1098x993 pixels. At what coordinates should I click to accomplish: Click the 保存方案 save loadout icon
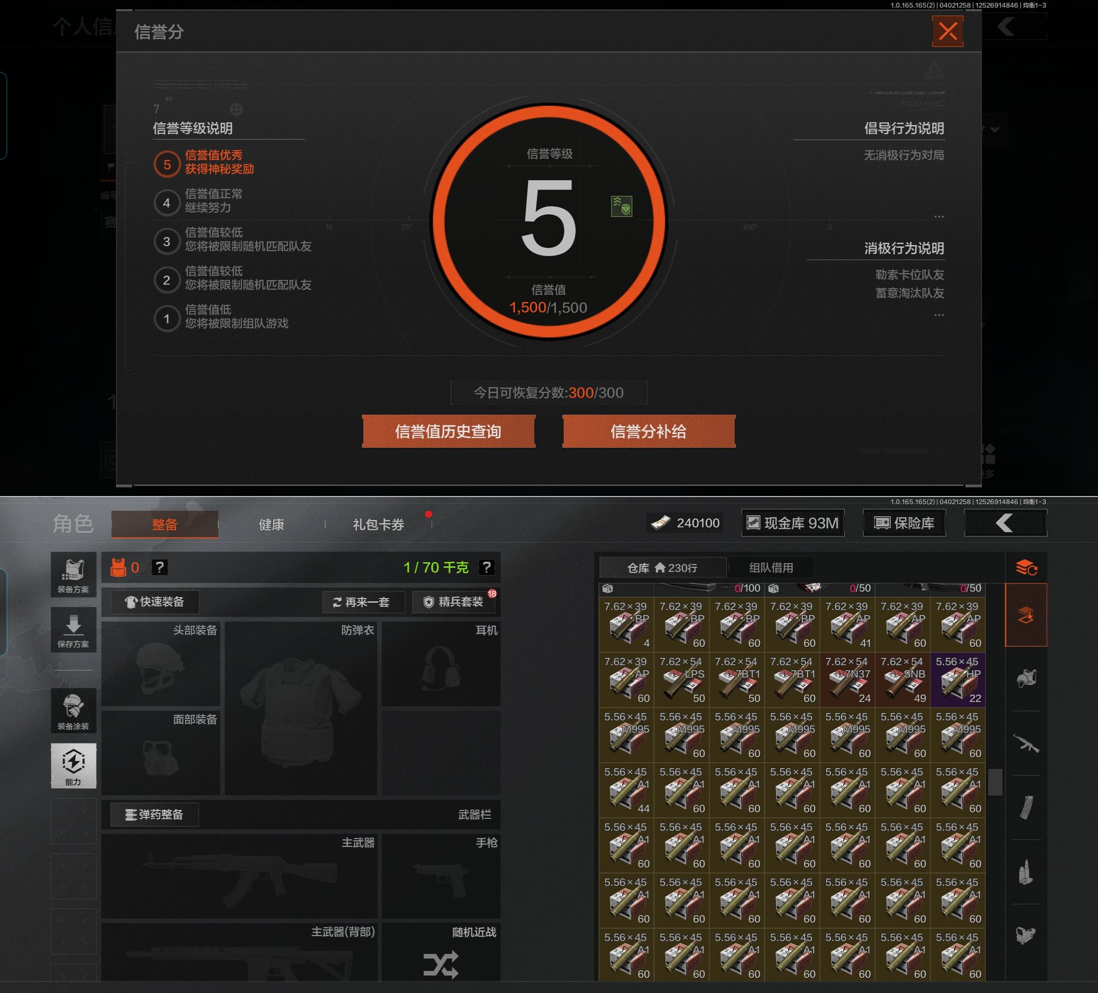[x=74, y=629]
